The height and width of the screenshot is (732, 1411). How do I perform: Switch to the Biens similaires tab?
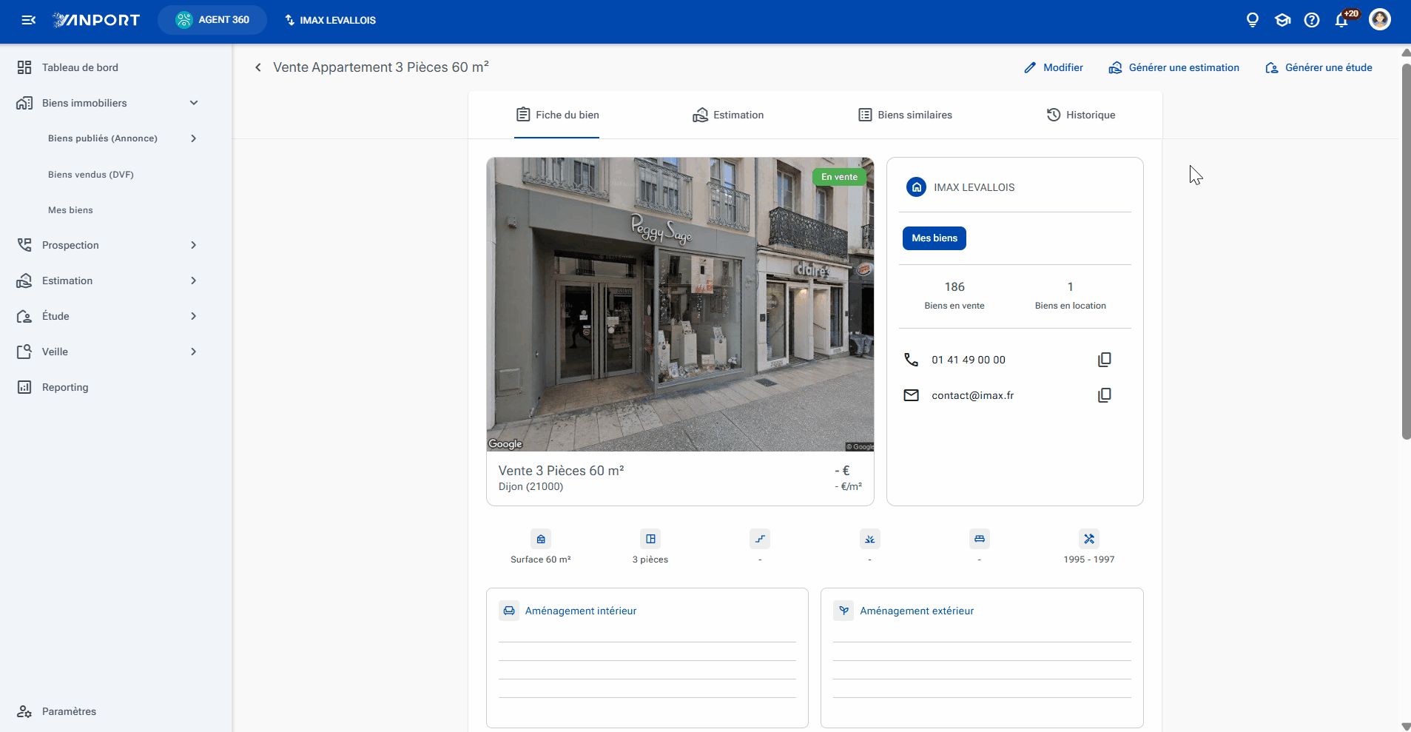click(x=905, y=115)
